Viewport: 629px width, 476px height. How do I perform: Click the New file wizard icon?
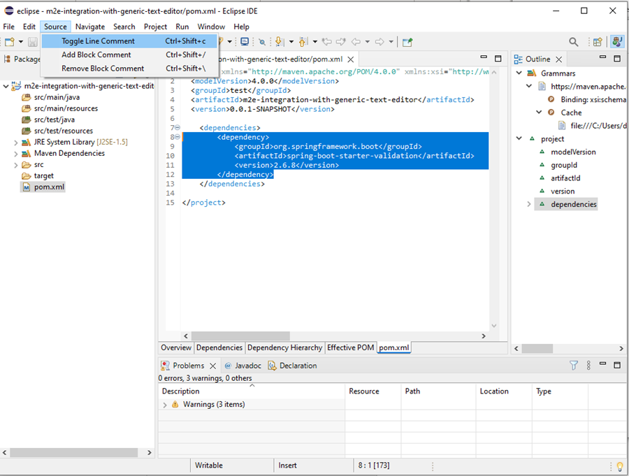tap(9, 42)
